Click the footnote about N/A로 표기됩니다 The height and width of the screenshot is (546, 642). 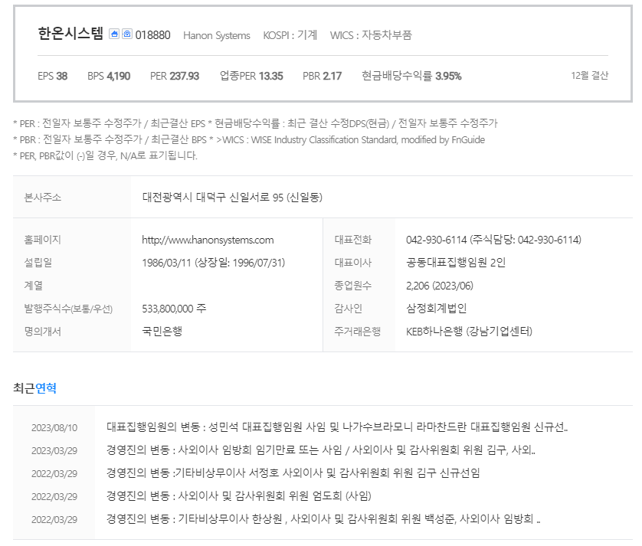[105, 155]
